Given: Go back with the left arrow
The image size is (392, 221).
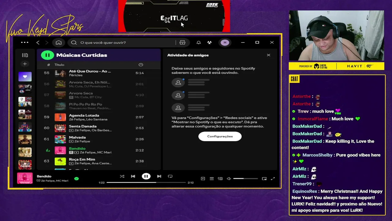Looking at the screenshot, I should tap(38, 42).
